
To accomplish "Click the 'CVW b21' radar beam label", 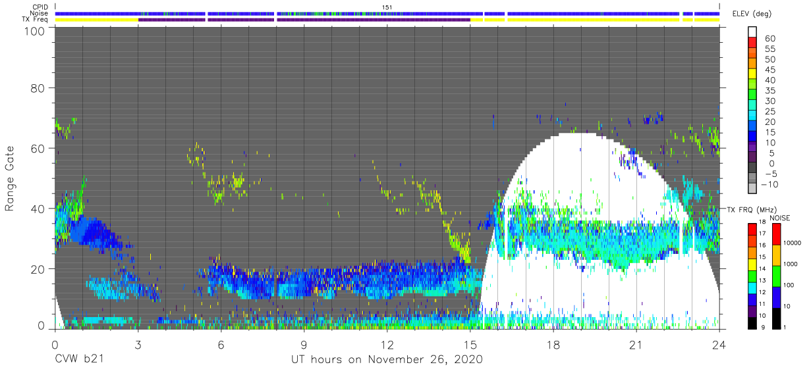I will pyautogui.click(x=79, y=360).
